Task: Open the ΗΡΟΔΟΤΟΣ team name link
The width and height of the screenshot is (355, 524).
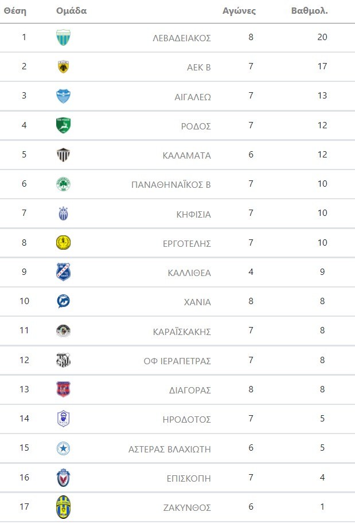Action: coord(187,419)
